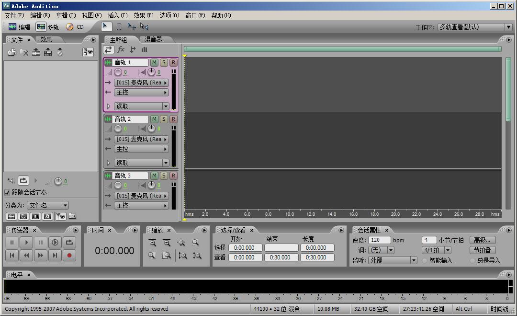This screenshot has width=517, height=316.
Task: Click the Pause button in transport
Action: point(41,242)
